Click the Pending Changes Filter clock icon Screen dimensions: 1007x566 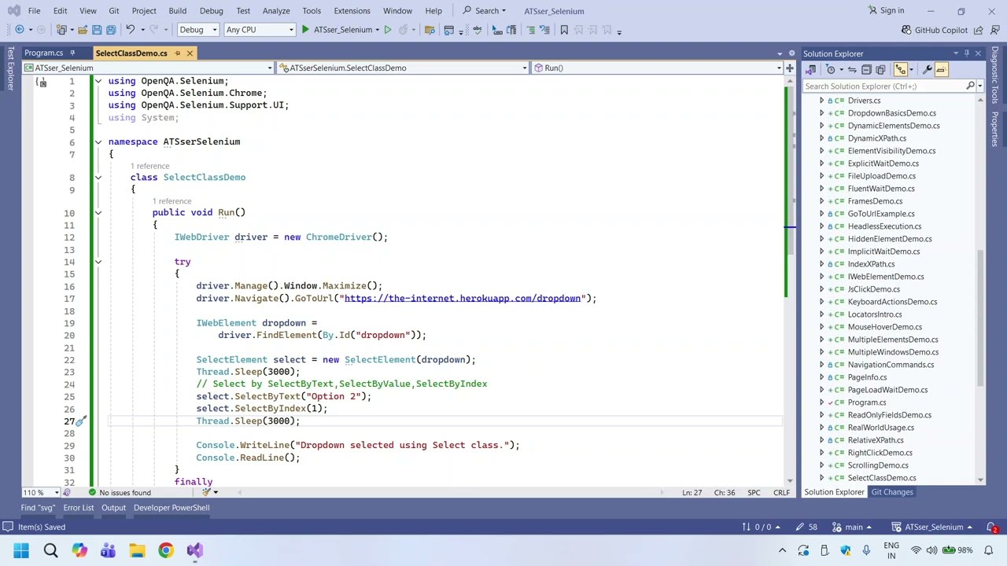tap(830, 69)
